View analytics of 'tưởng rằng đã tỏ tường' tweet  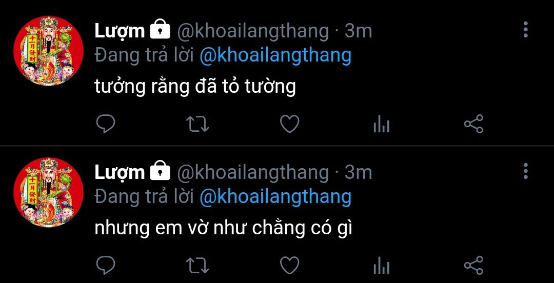(382, 125)
